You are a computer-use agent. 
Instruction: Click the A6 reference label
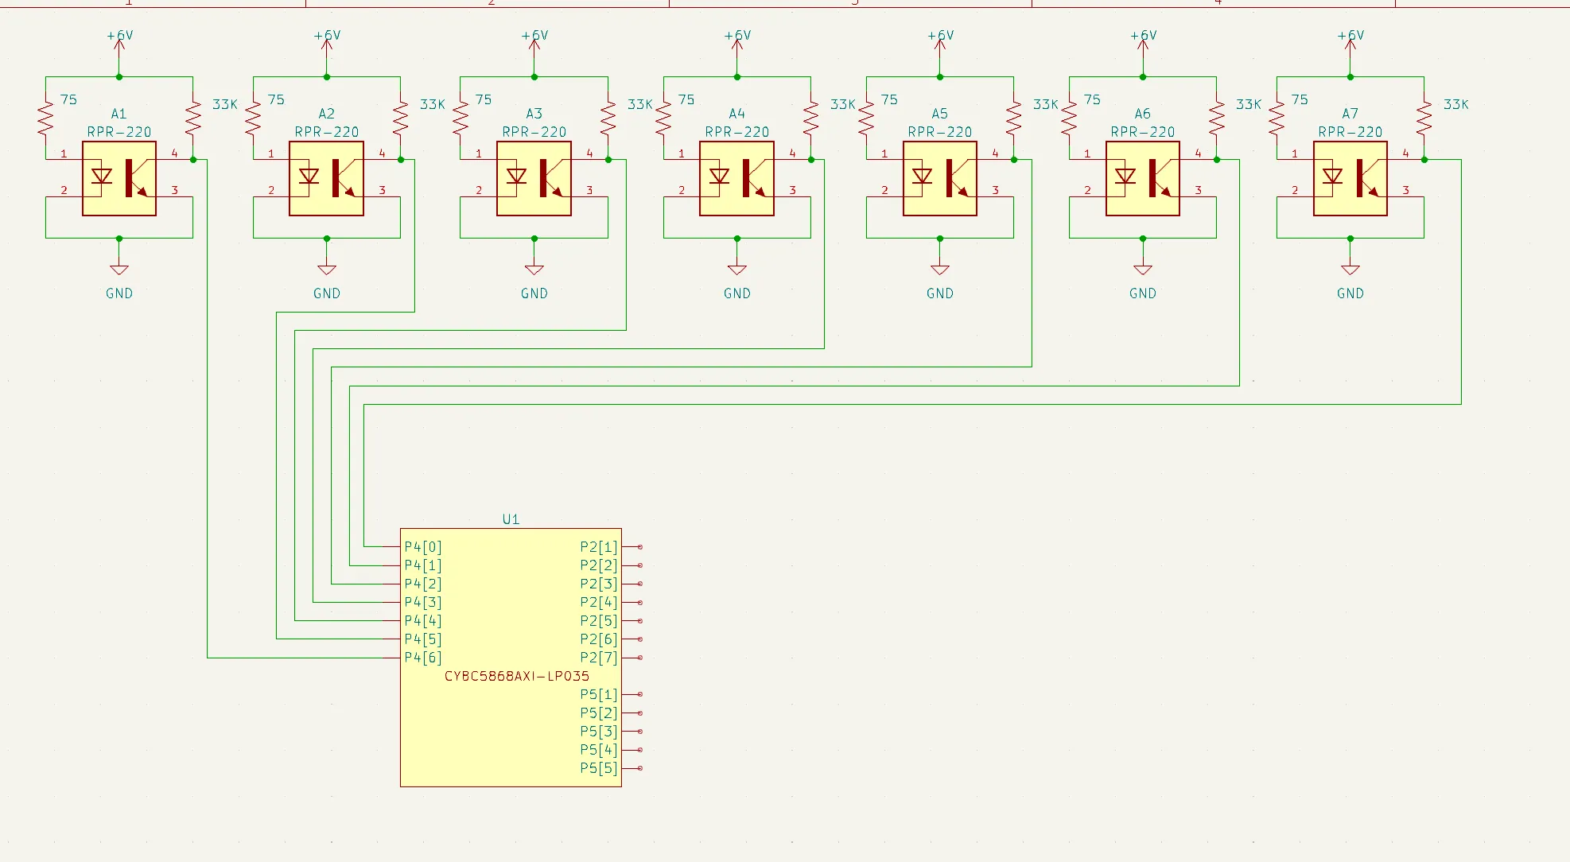click(x=1142, y=114)
